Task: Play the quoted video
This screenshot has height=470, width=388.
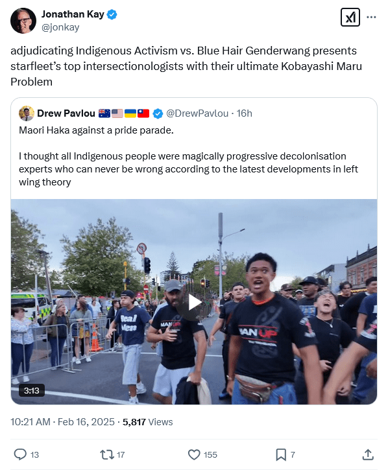Action: [194, 303]
